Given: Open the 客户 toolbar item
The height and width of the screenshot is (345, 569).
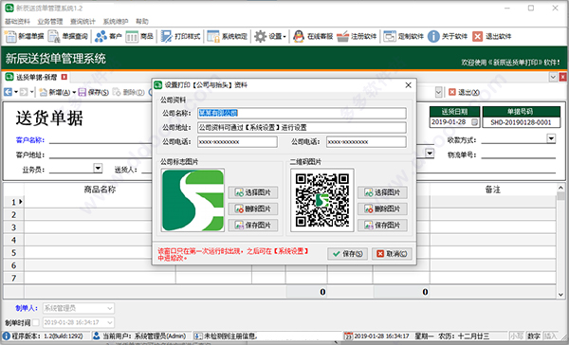Looking at the screenshot, I should (x=108, y=36).
